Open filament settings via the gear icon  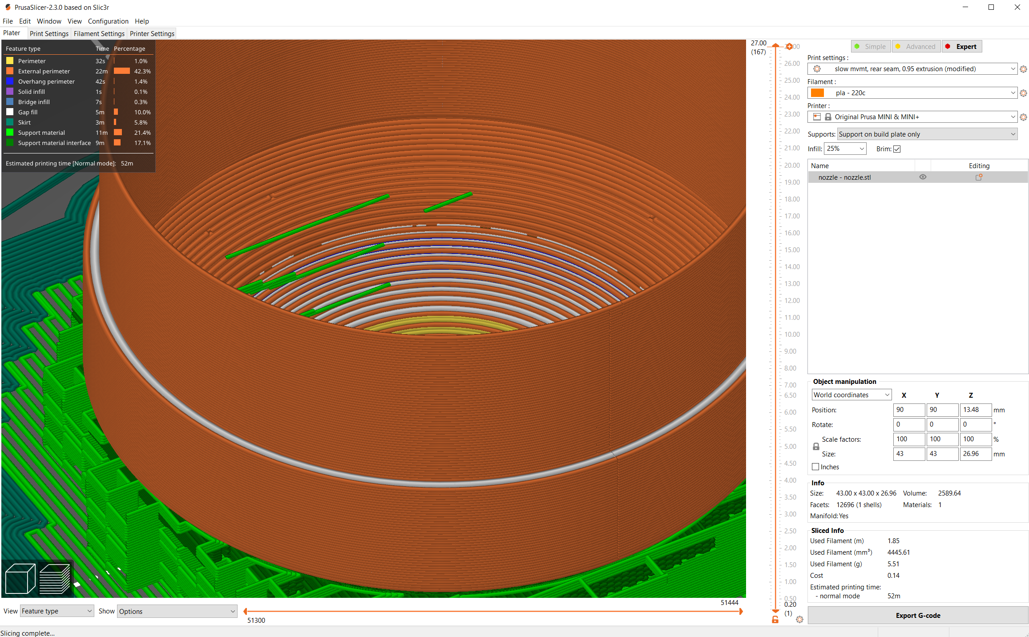click(1023, 93)
